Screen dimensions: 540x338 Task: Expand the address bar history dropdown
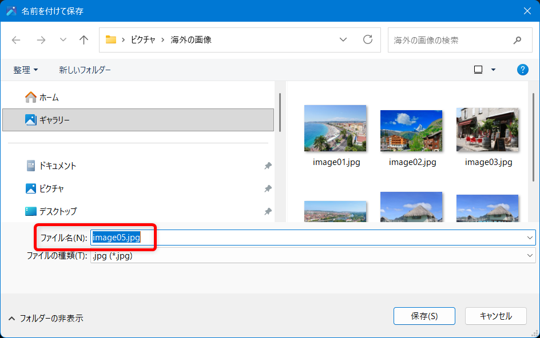[x=343, y=39]
